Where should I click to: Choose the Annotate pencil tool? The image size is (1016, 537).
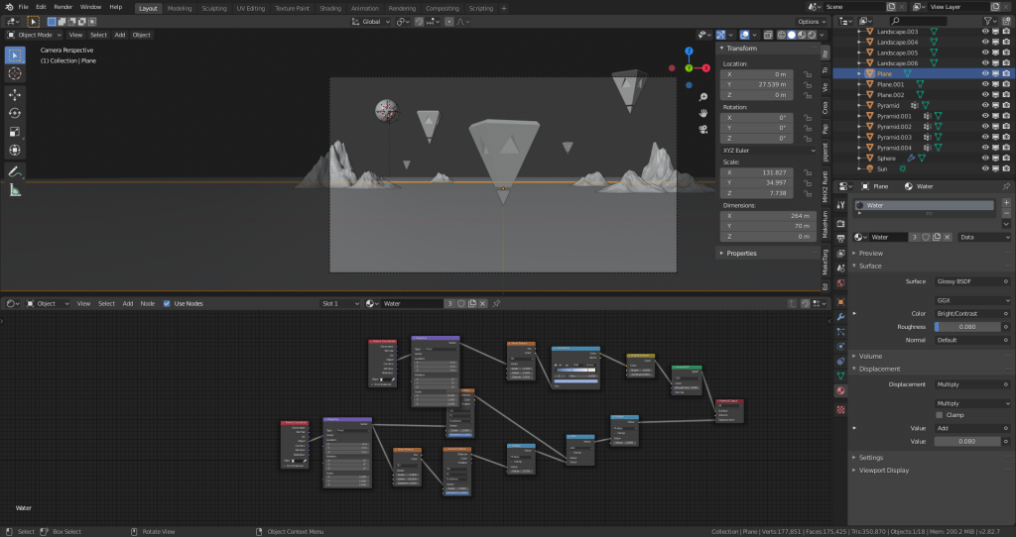pyautogui.click(x=15, y=171)
